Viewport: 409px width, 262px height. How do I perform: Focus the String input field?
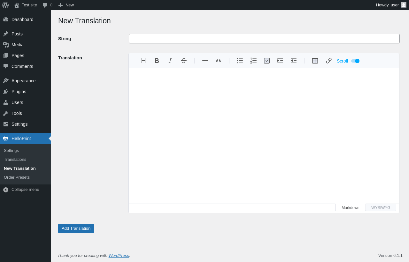click(x=264, y=39)
